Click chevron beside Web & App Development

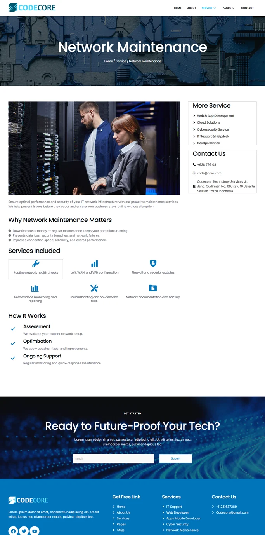194,116
